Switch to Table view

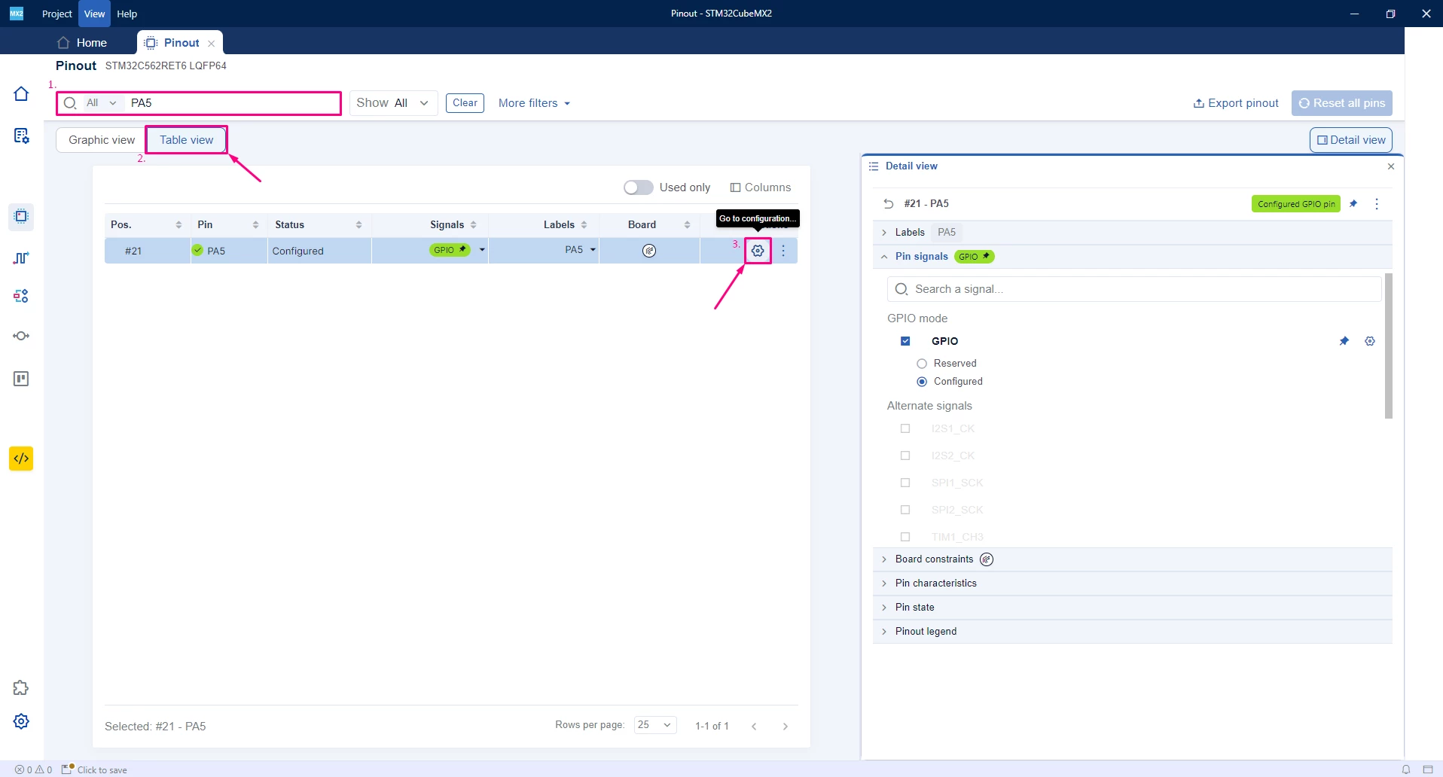(187, 140)
